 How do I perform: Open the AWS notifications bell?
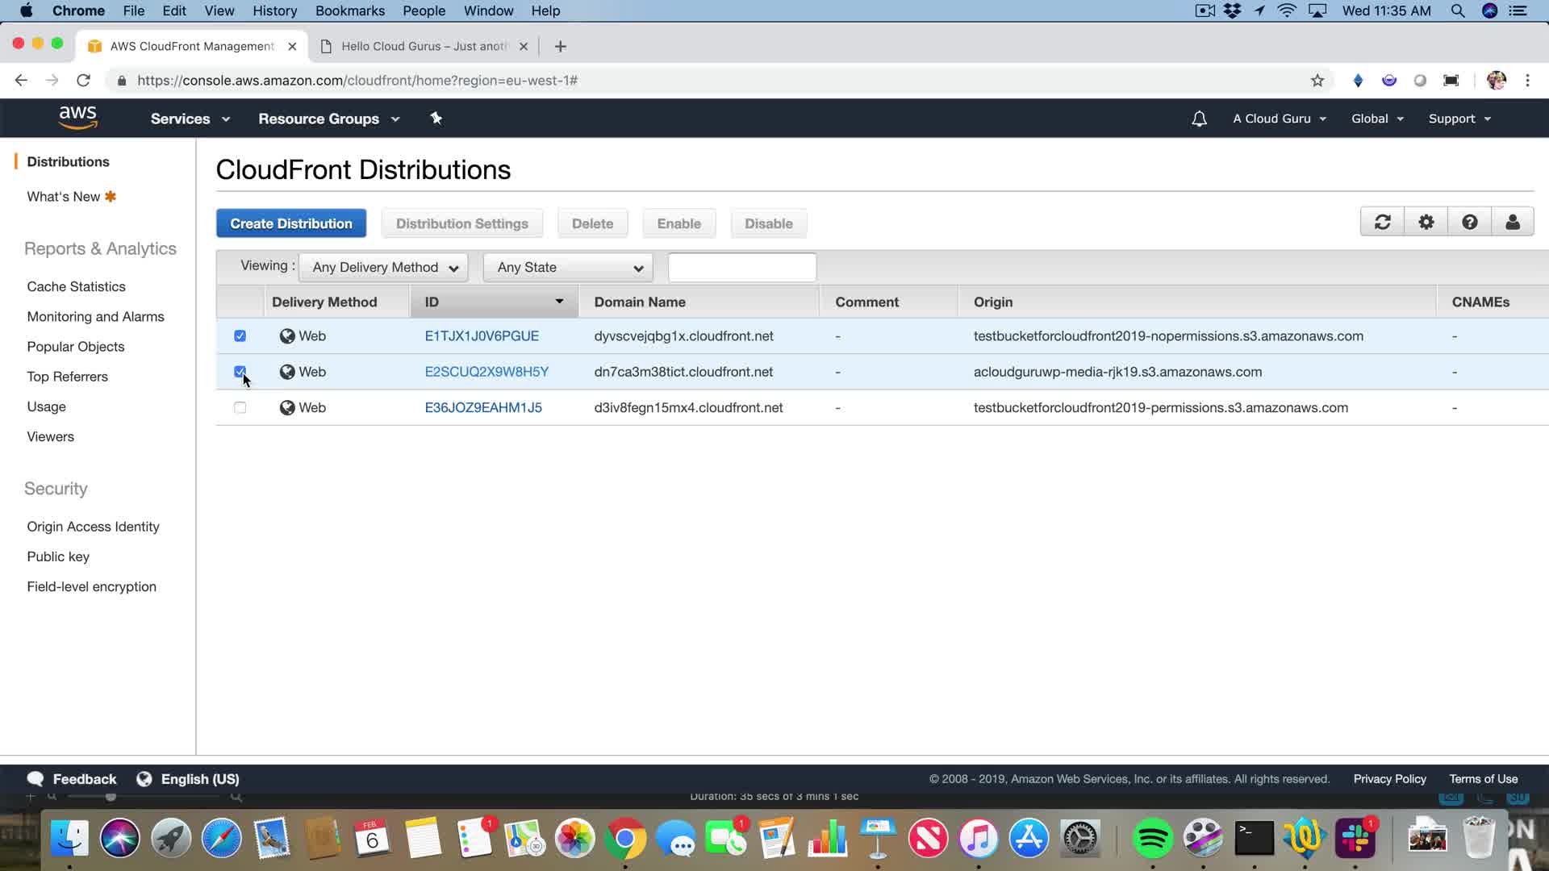1199,119
